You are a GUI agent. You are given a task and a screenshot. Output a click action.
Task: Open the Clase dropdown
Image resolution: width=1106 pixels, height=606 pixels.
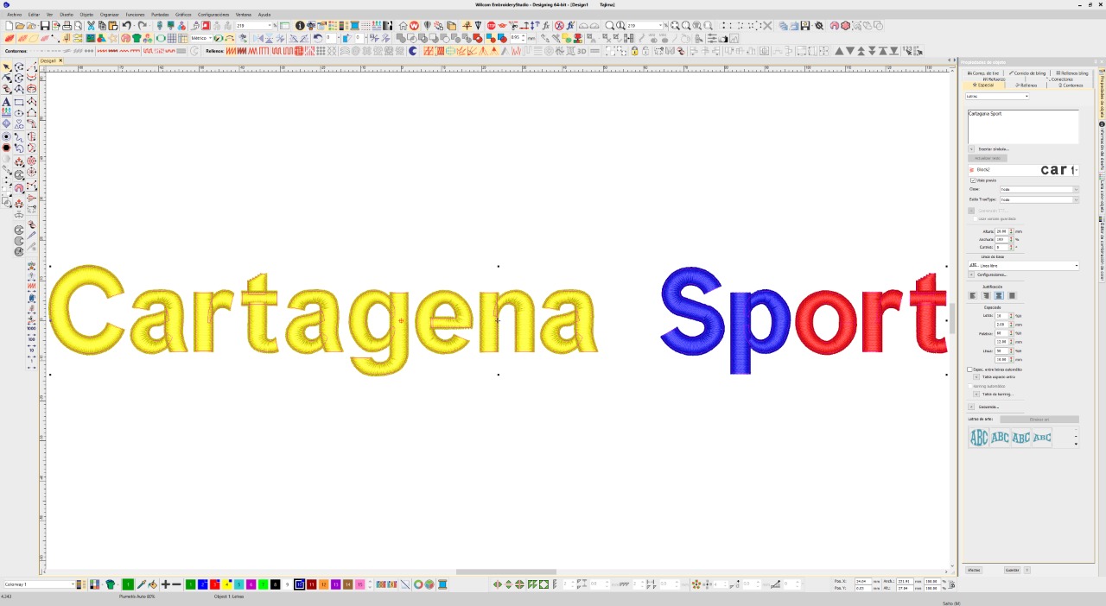coord(1075,189)
